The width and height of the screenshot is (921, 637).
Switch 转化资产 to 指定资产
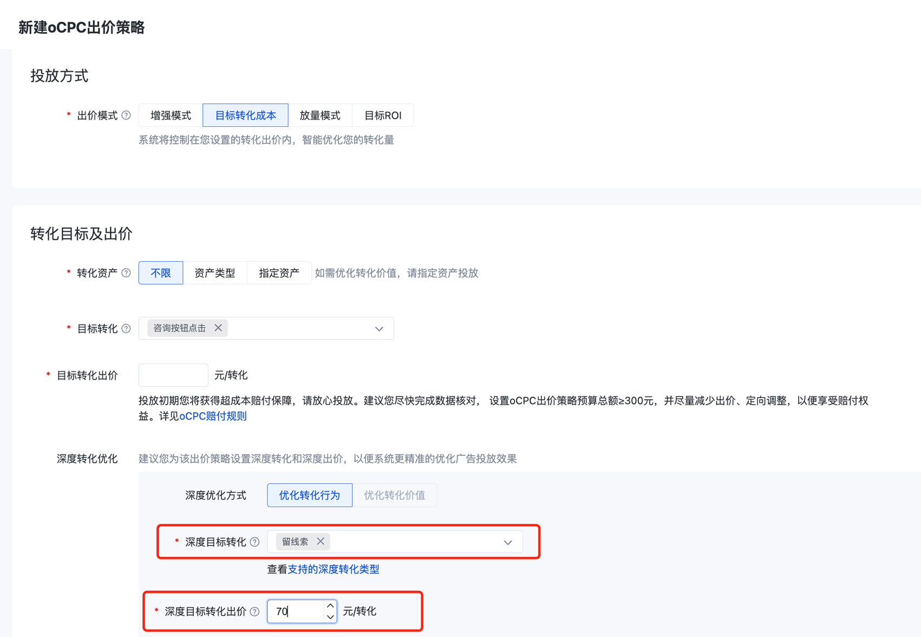tap(279, 273)
